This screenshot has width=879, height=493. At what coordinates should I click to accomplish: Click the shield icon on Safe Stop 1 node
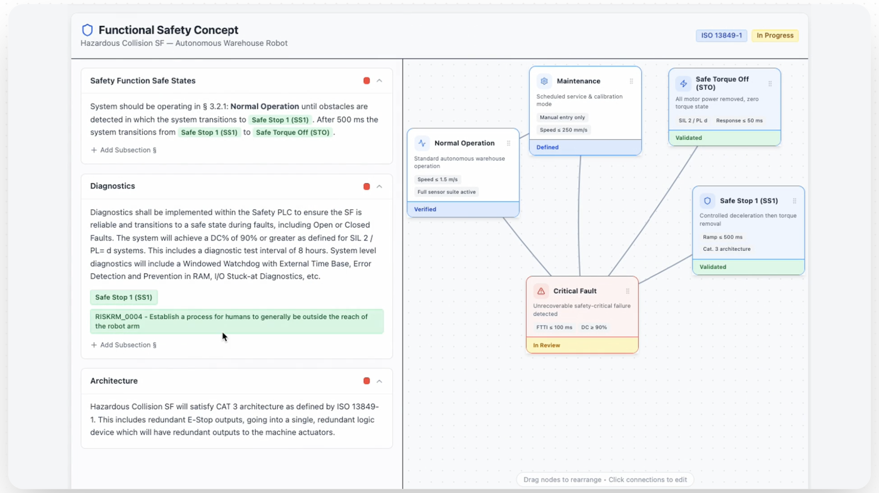pos(707,201)
